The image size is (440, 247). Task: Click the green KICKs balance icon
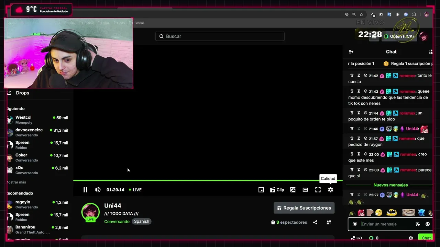coord(371,238)
